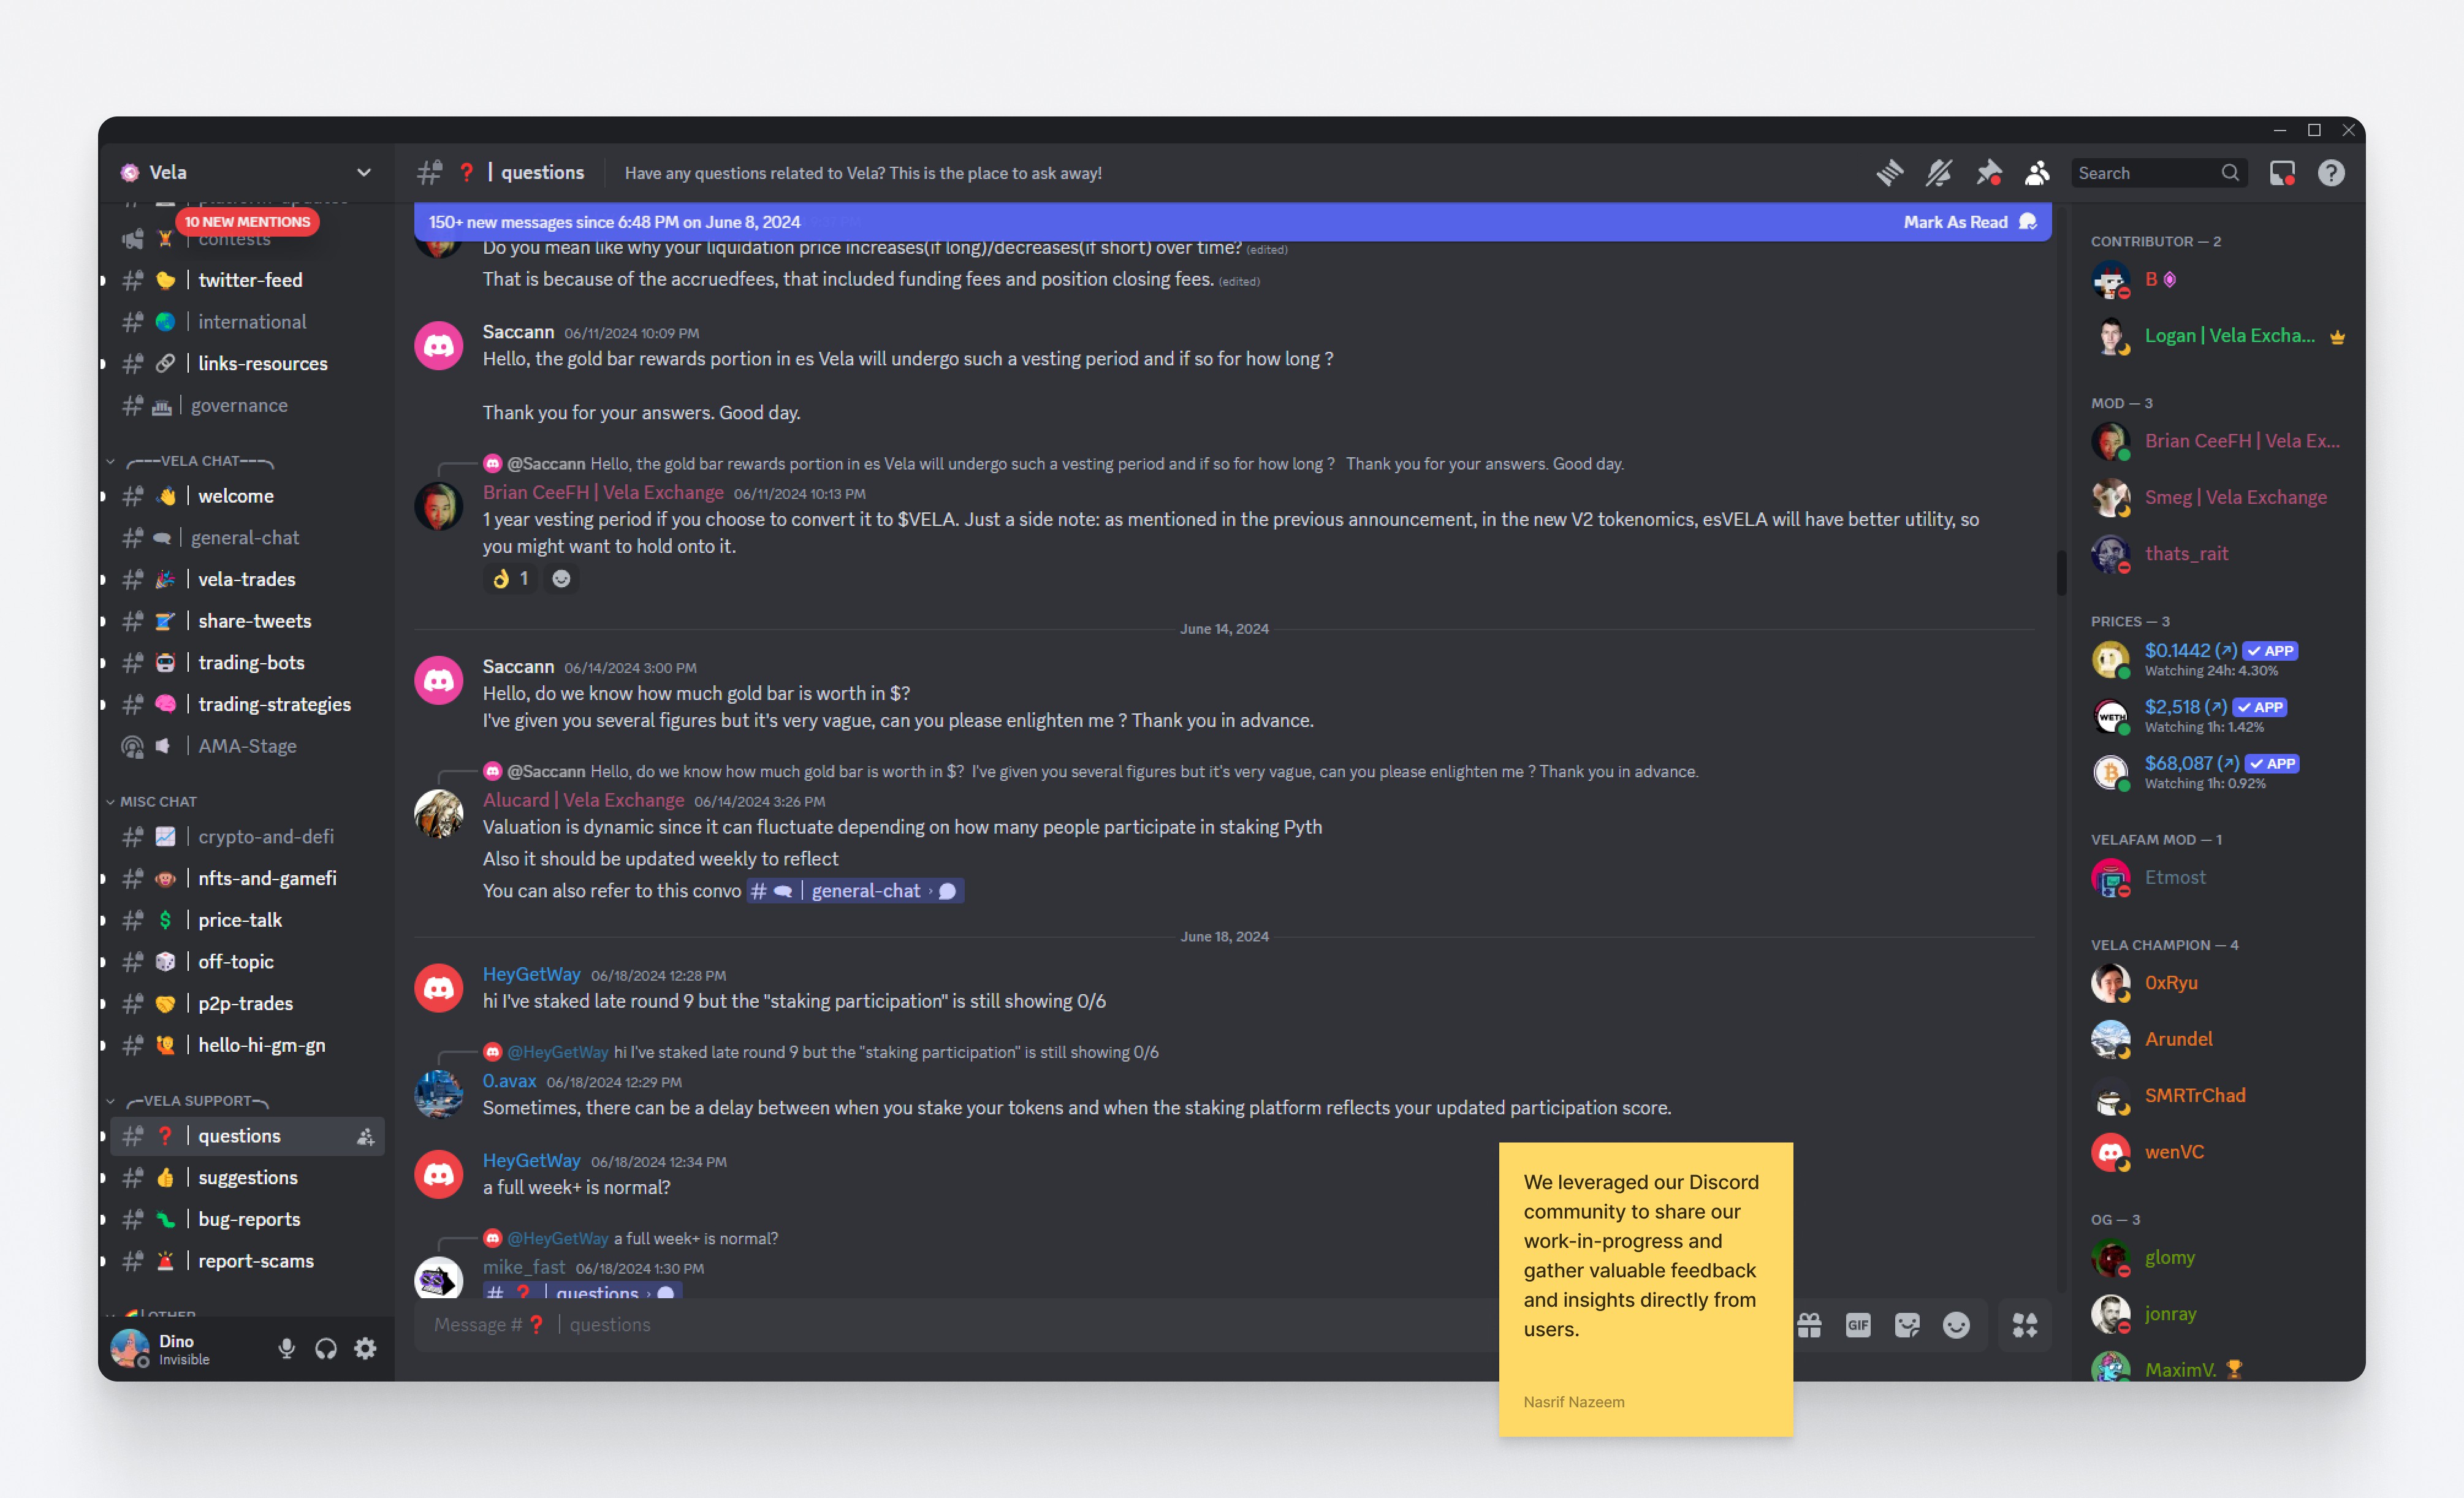
Task: Open the gift Nitro icon
Action: pos(1809,1325)
